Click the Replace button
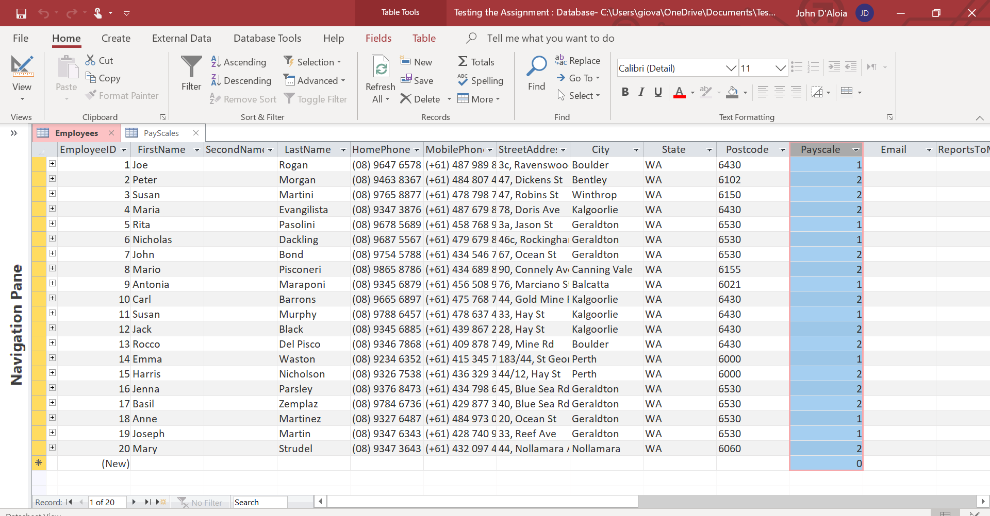990x516 pixels. pyautogui.click(x=577, y=61)
